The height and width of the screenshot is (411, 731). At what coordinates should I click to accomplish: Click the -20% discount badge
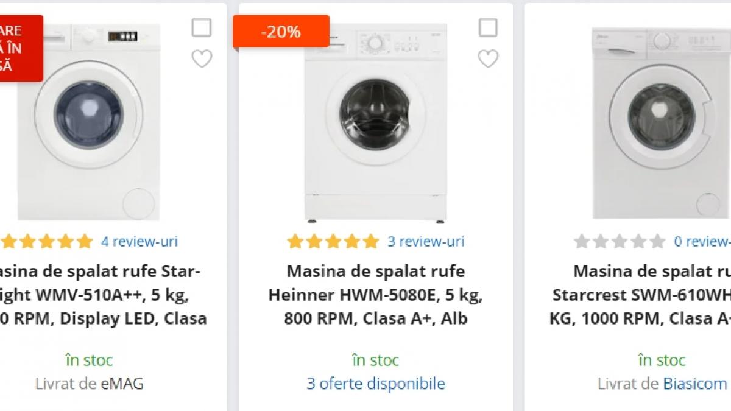(281, 32)
